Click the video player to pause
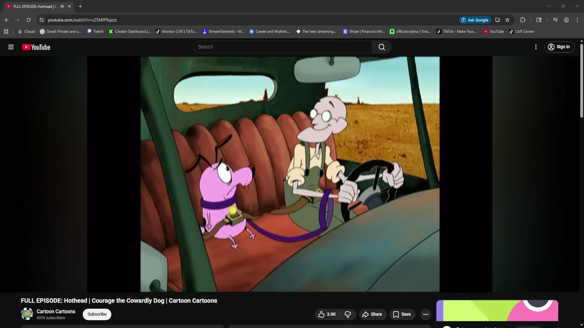Viewport: 584px width, 328px height. click(290, 174)
